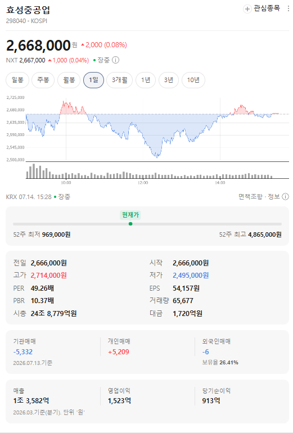Click the 영업이익 1,523억 figure
Screen dimensions: 293x433
pyautogui.click(x=119, y=401)
